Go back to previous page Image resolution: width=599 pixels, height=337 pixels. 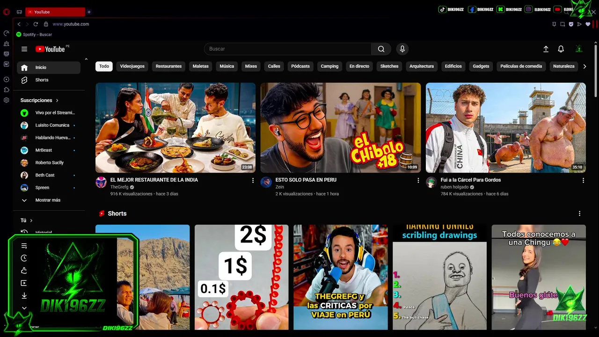[19, 24]
